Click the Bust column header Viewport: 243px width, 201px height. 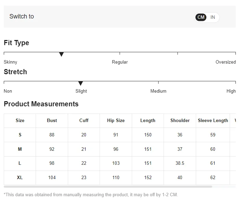52,121
